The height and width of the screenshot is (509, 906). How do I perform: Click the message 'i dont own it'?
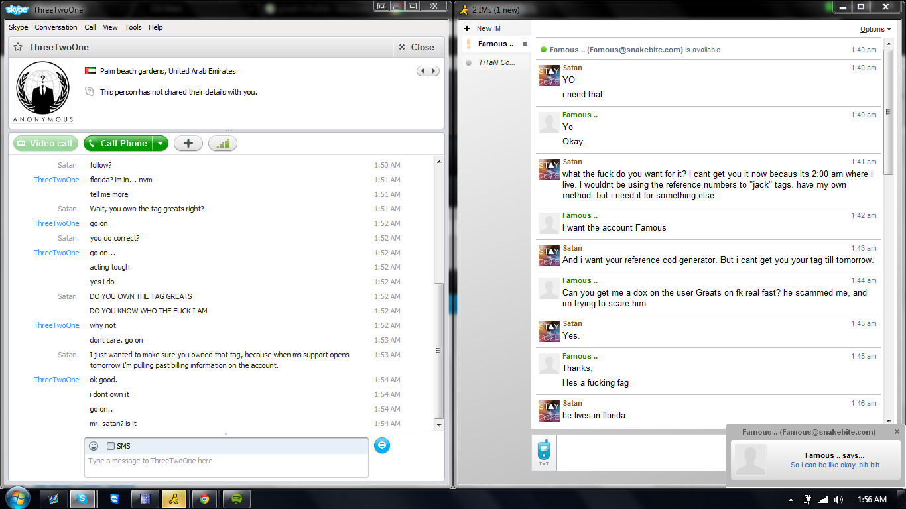(109, 394)
